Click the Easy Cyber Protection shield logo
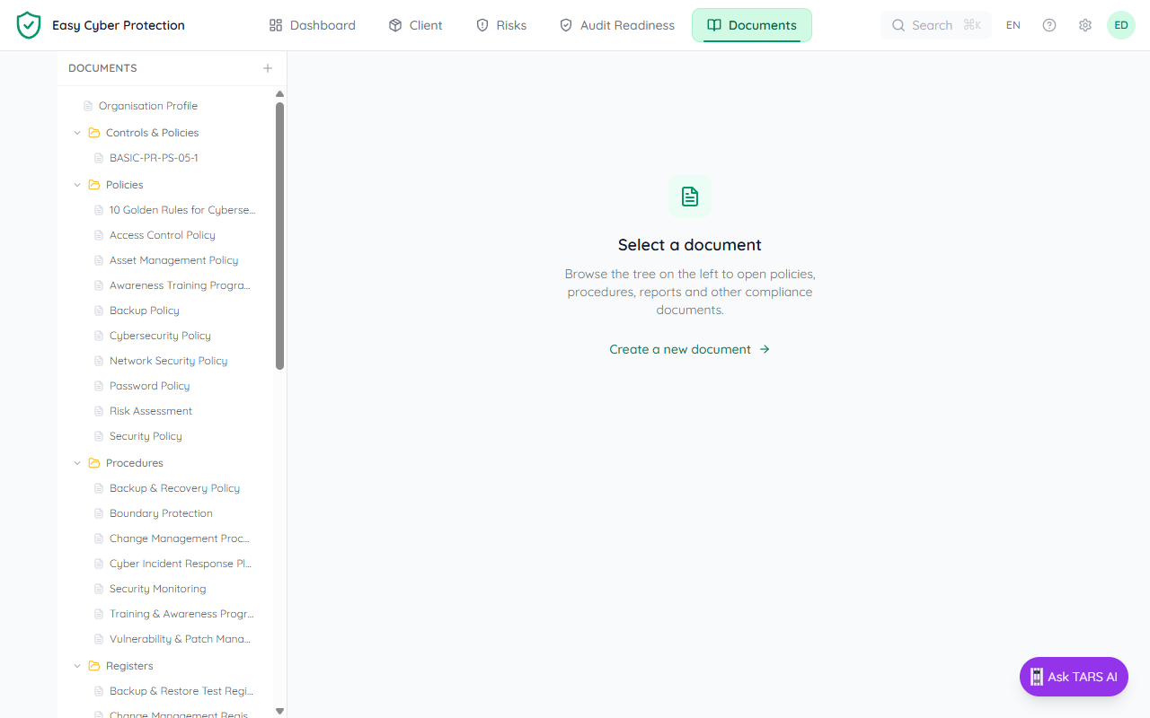This screenshot has height=718, width=1150. [29, 25]
